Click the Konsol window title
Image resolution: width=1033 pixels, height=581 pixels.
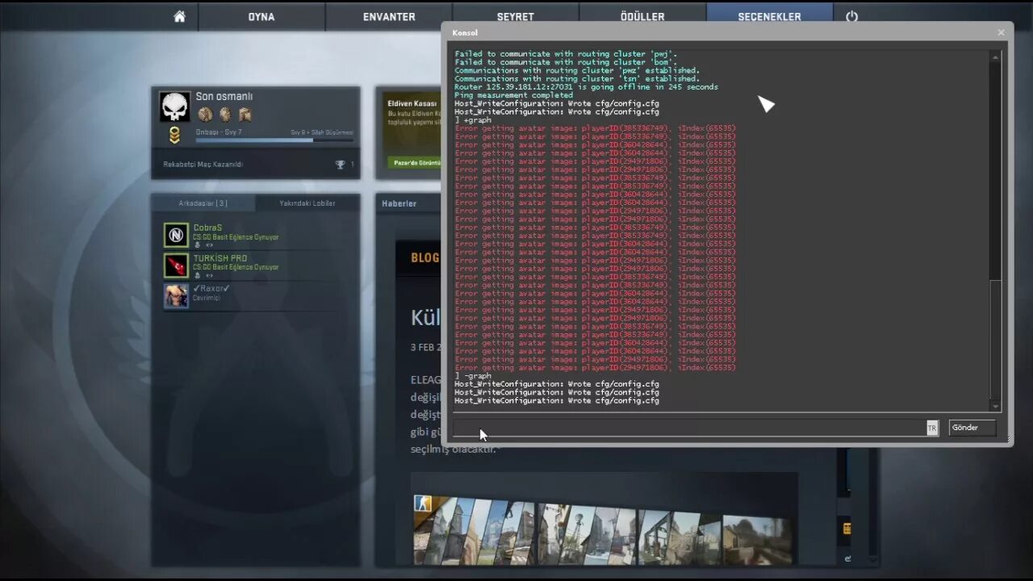[x=465, y=33]
